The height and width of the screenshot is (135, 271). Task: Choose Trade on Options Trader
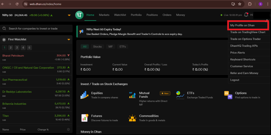tap(249, 39)
